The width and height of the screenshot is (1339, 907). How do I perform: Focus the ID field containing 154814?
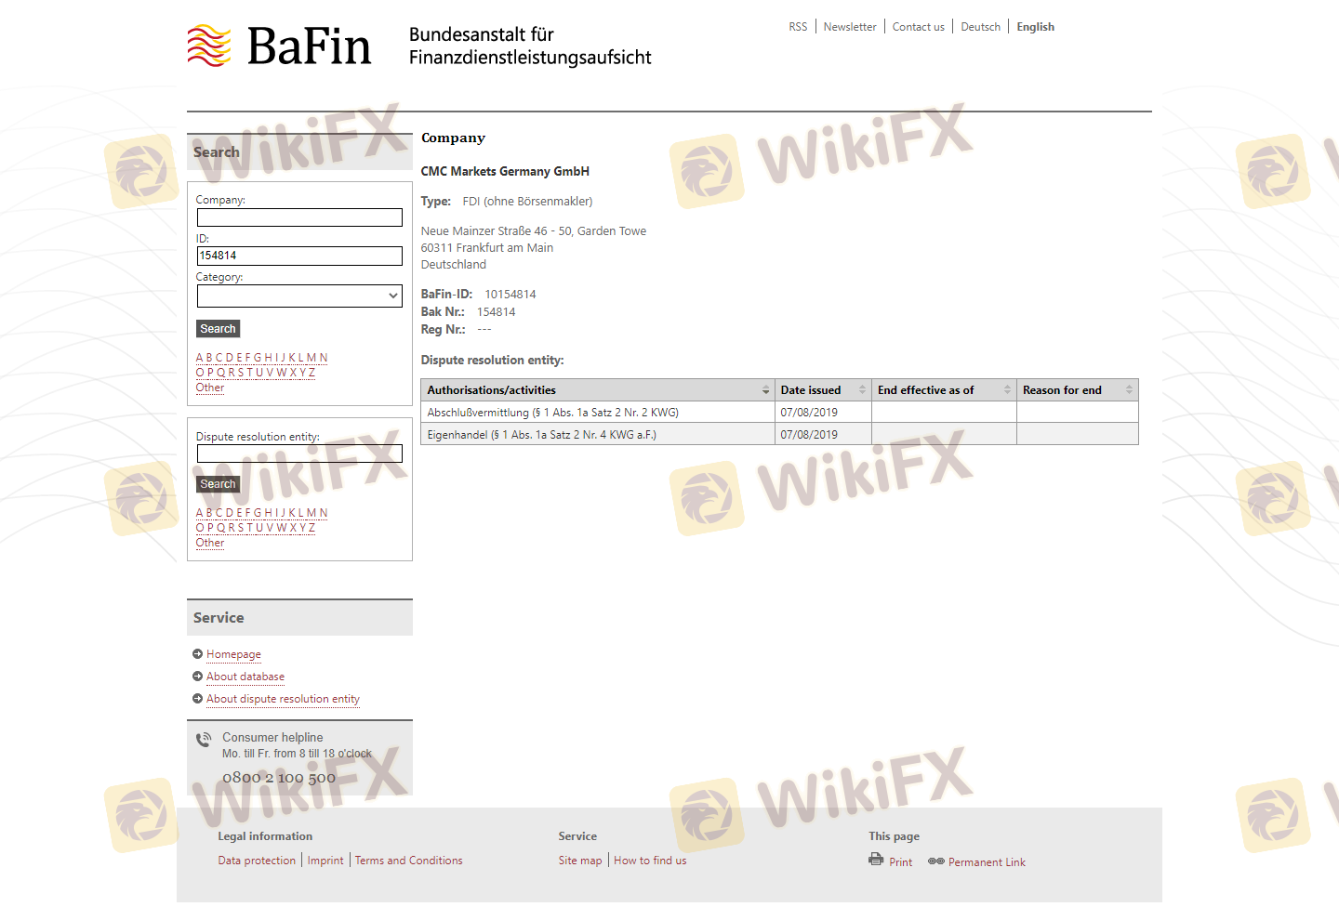(x=299, y=256)
